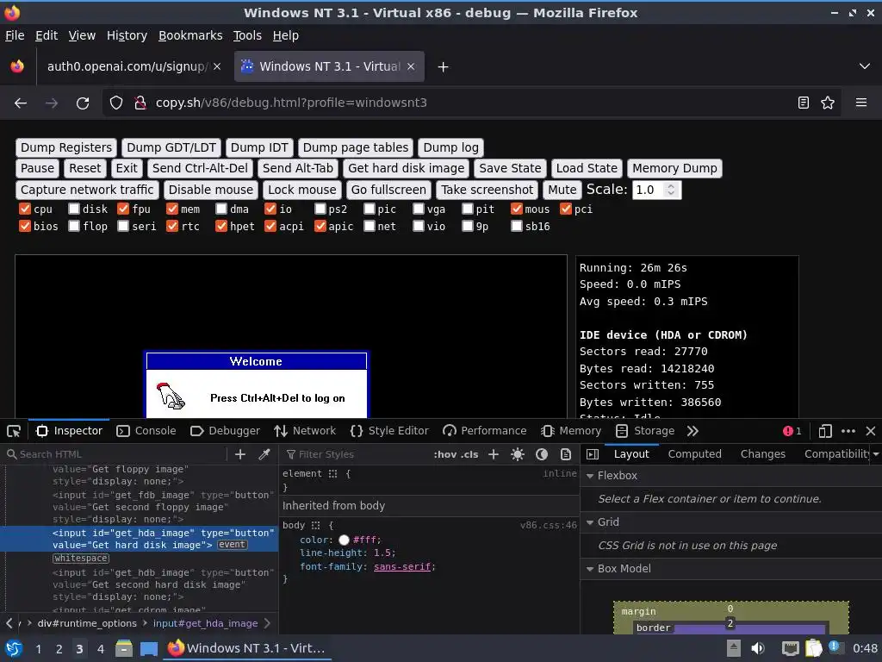The width and height of the screenshot is (882, 662).
Task: Create new node with plus icon
Action: point(240,454)
